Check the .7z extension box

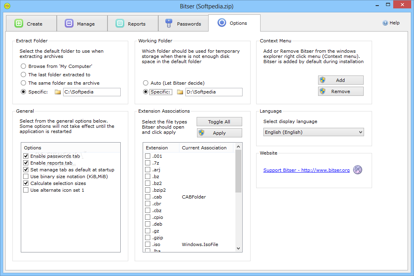pos(148,163)
